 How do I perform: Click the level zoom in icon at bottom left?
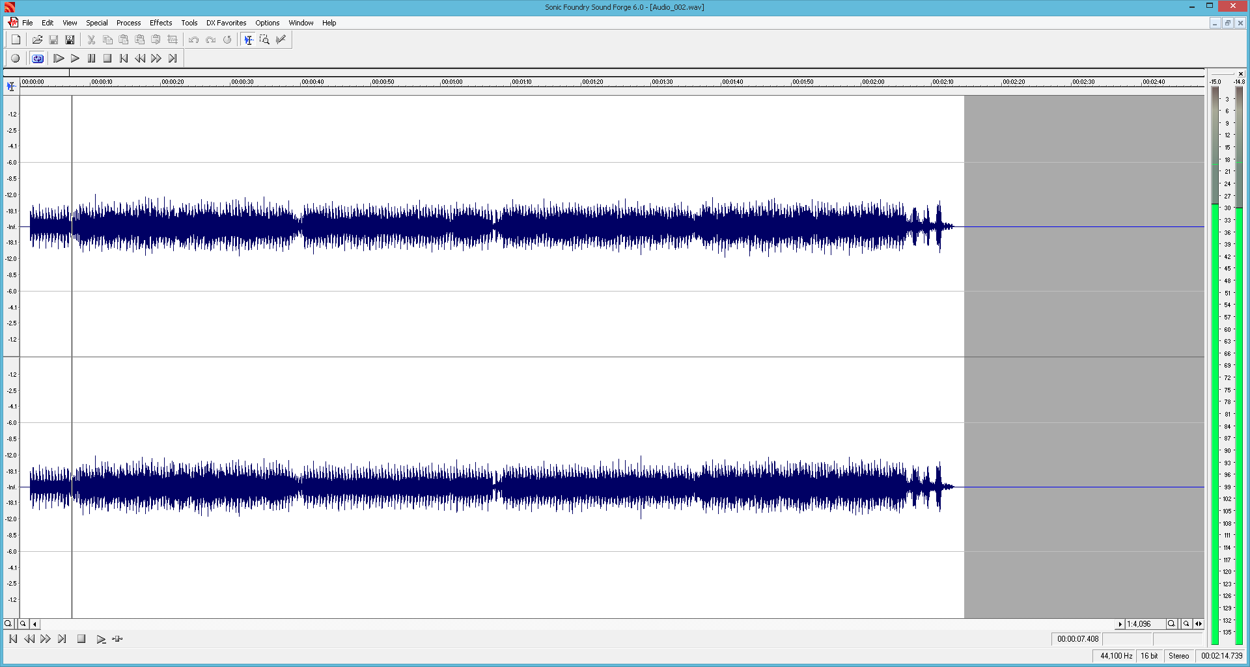(8, 623)
